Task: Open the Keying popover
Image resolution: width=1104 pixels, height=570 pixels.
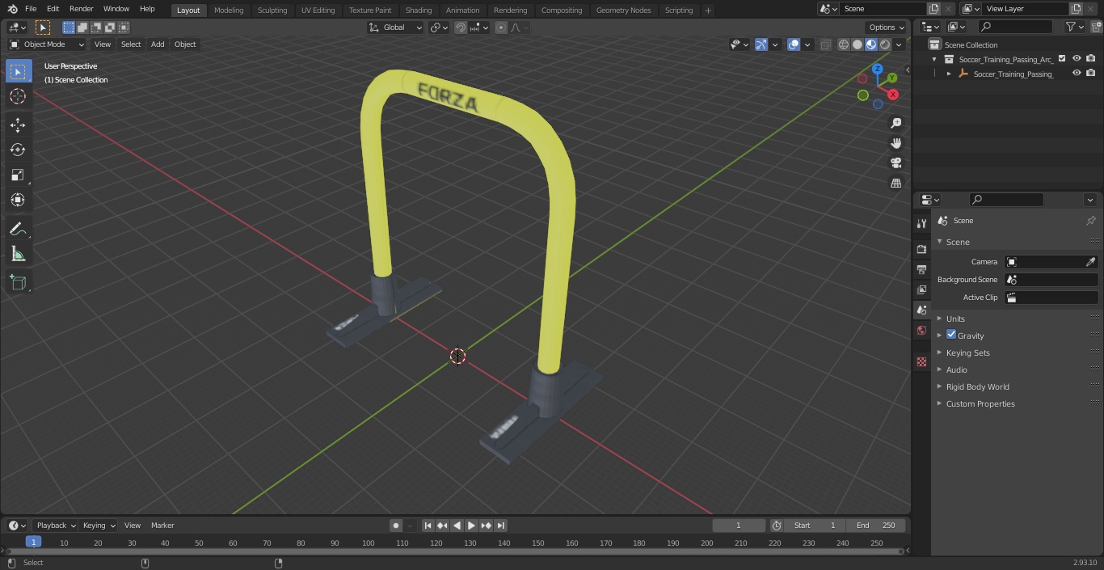Action: 99,526
